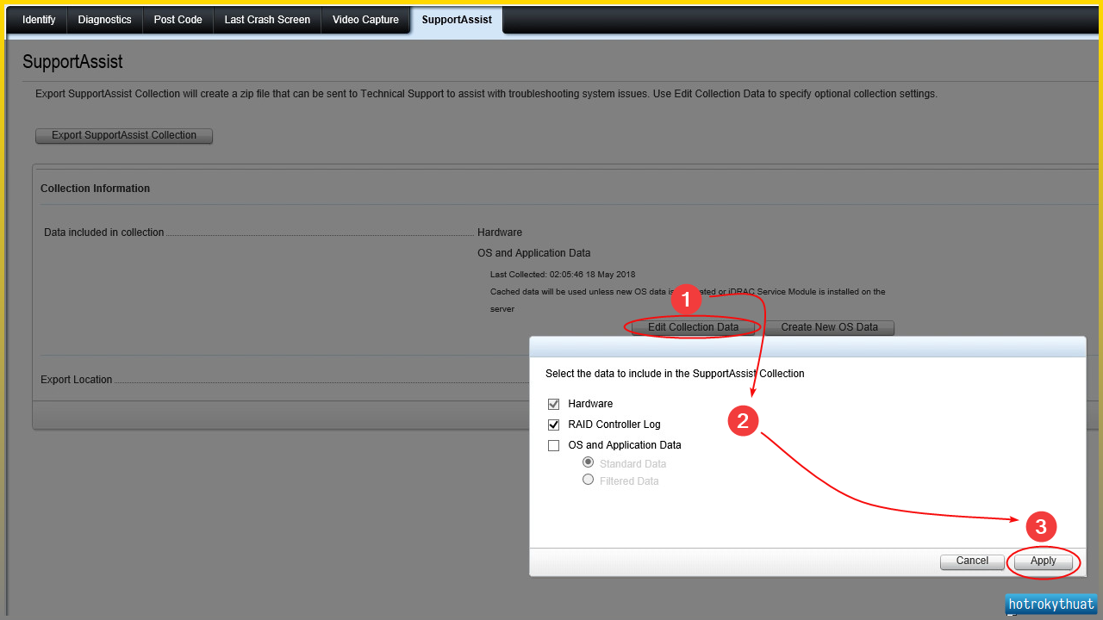The width and height of the screenshot is (1103, 620).
Task: Select the Standard Data radio button
Action: (x=589, y=462)
